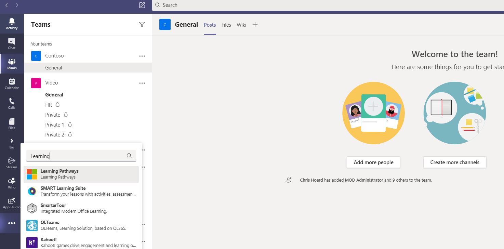Add a tab with the plus icon
The width and height of the screenshot is (504, 249).
coord(255,25)
